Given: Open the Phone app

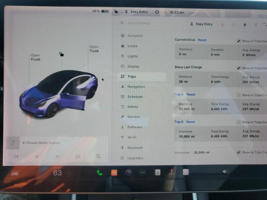Looking at the screenshot, I should (100, 173).
